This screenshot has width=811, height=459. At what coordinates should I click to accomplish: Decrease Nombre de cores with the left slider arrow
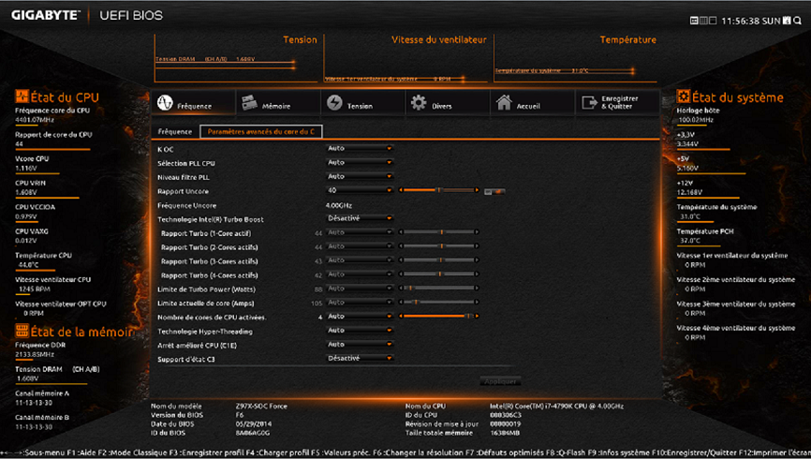click(x=401, y=316)
